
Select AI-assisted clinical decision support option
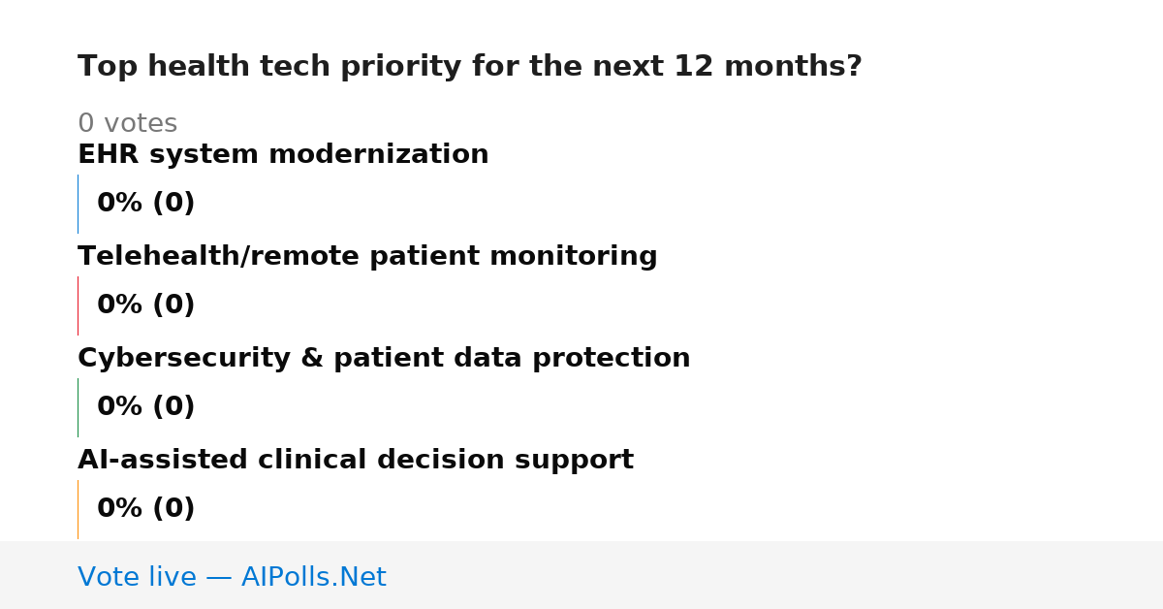[356, 460]
